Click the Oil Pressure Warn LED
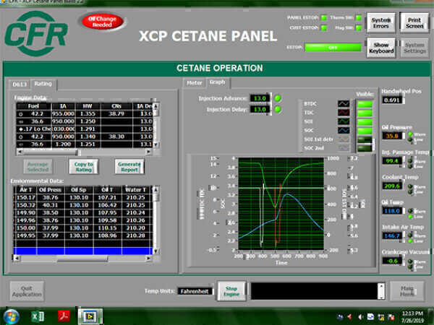 click(x=410, y=134)
